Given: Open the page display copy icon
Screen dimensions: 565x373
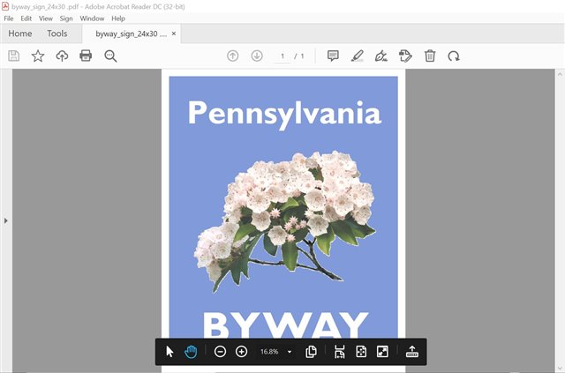Looking at the screenshot, I should coord(311,352).
